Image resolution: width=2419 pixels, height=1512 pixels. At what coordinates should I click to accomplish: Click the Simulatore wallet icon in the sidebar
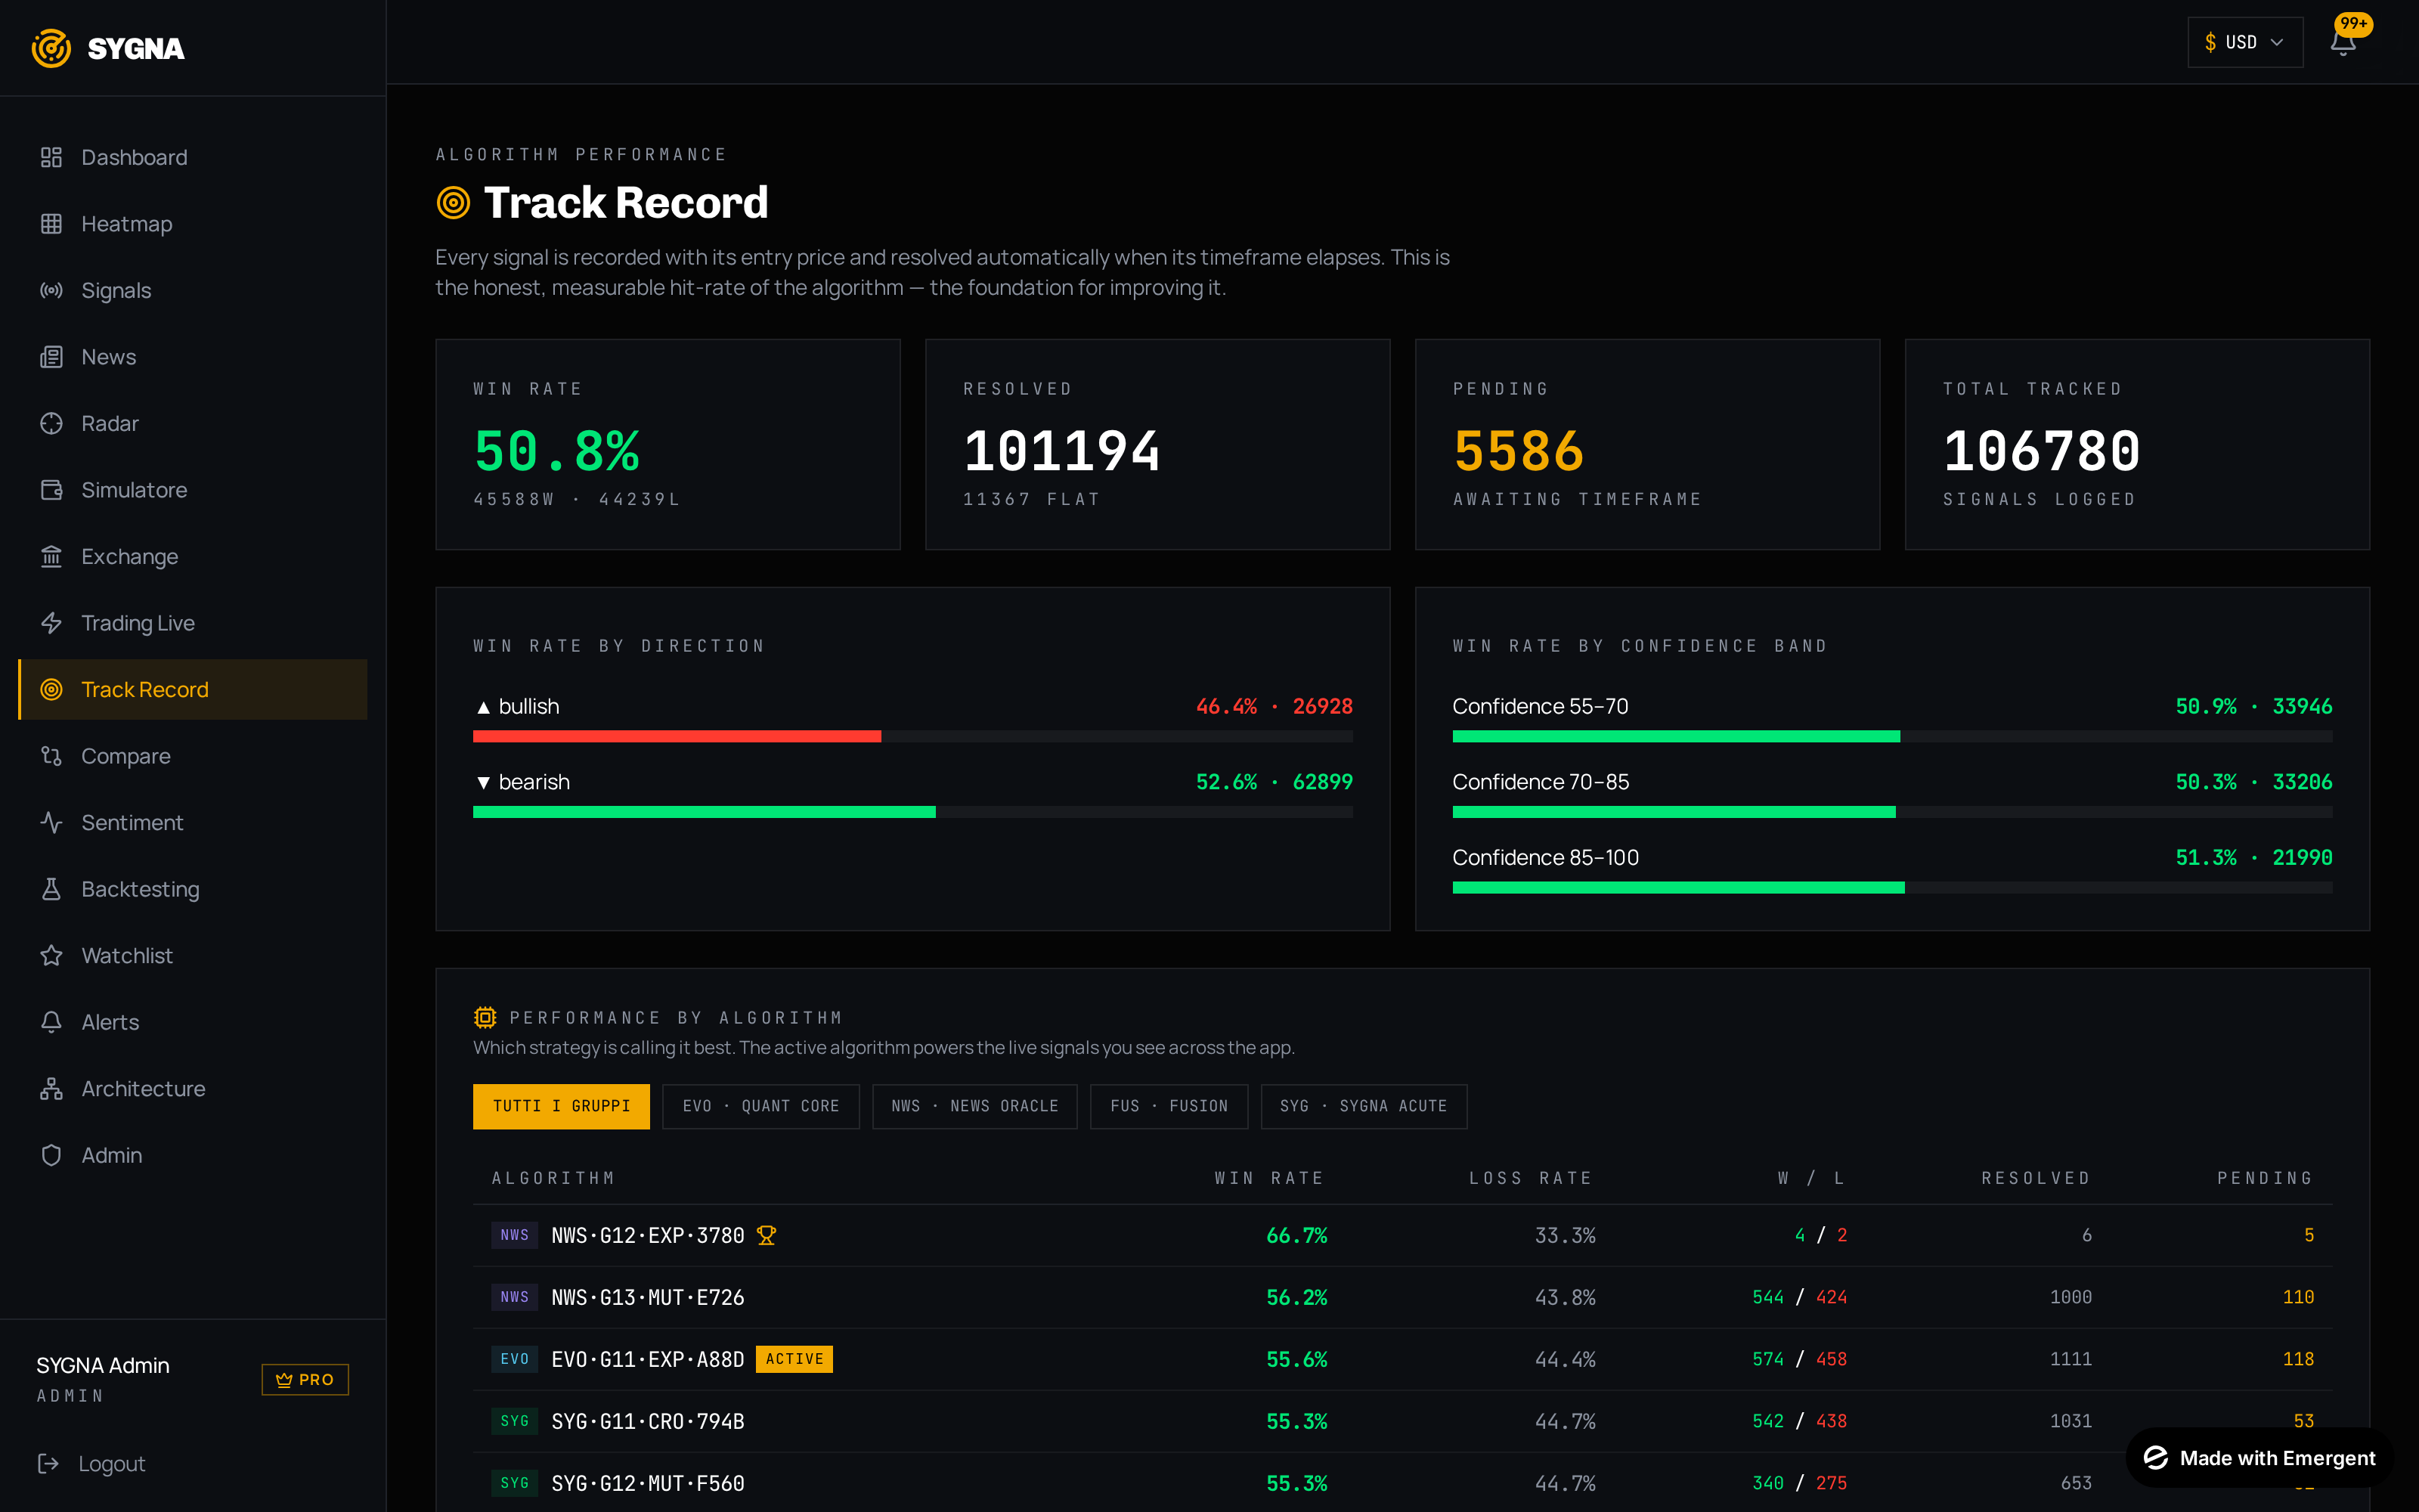[x=51, y=490]
